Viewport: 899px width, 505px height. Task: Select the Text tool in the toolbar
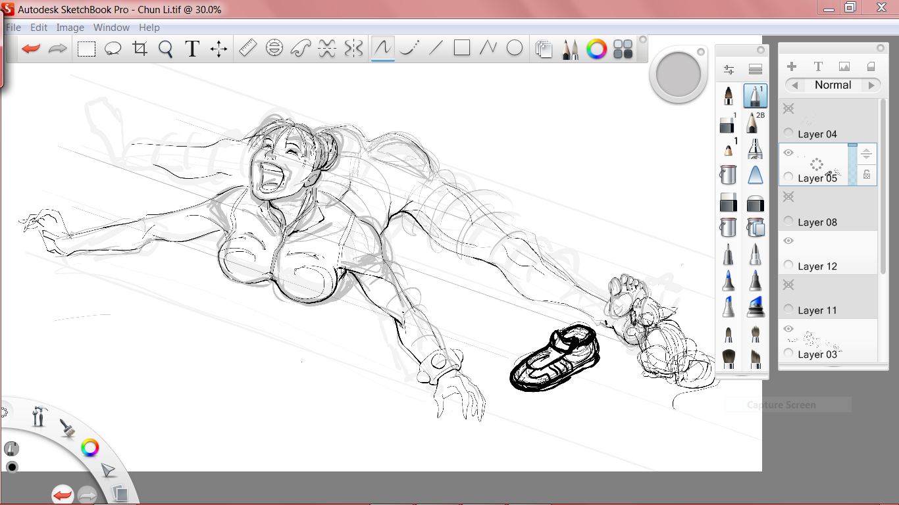pyautogui.click(x=192, y=49)
